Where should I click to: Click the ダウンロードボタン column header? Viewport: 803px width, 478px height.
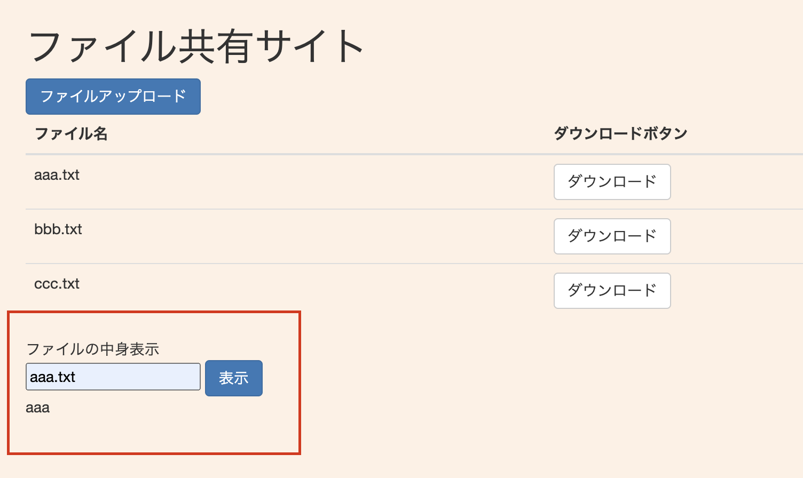620,133
